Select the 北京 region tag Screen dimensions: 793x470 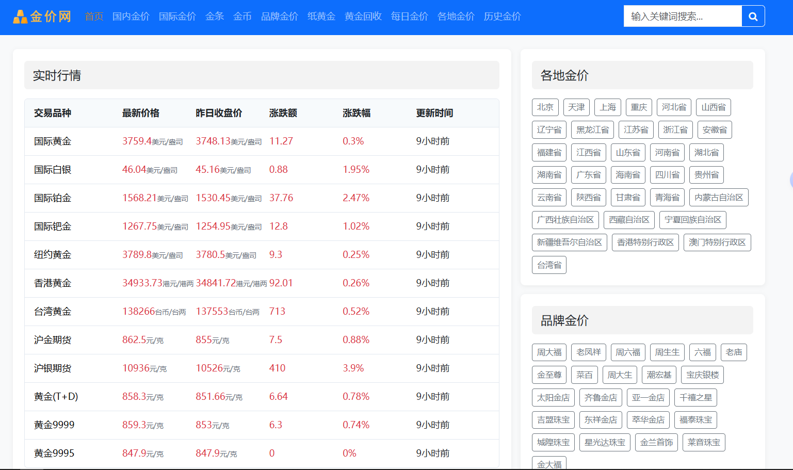click(545, 107)
